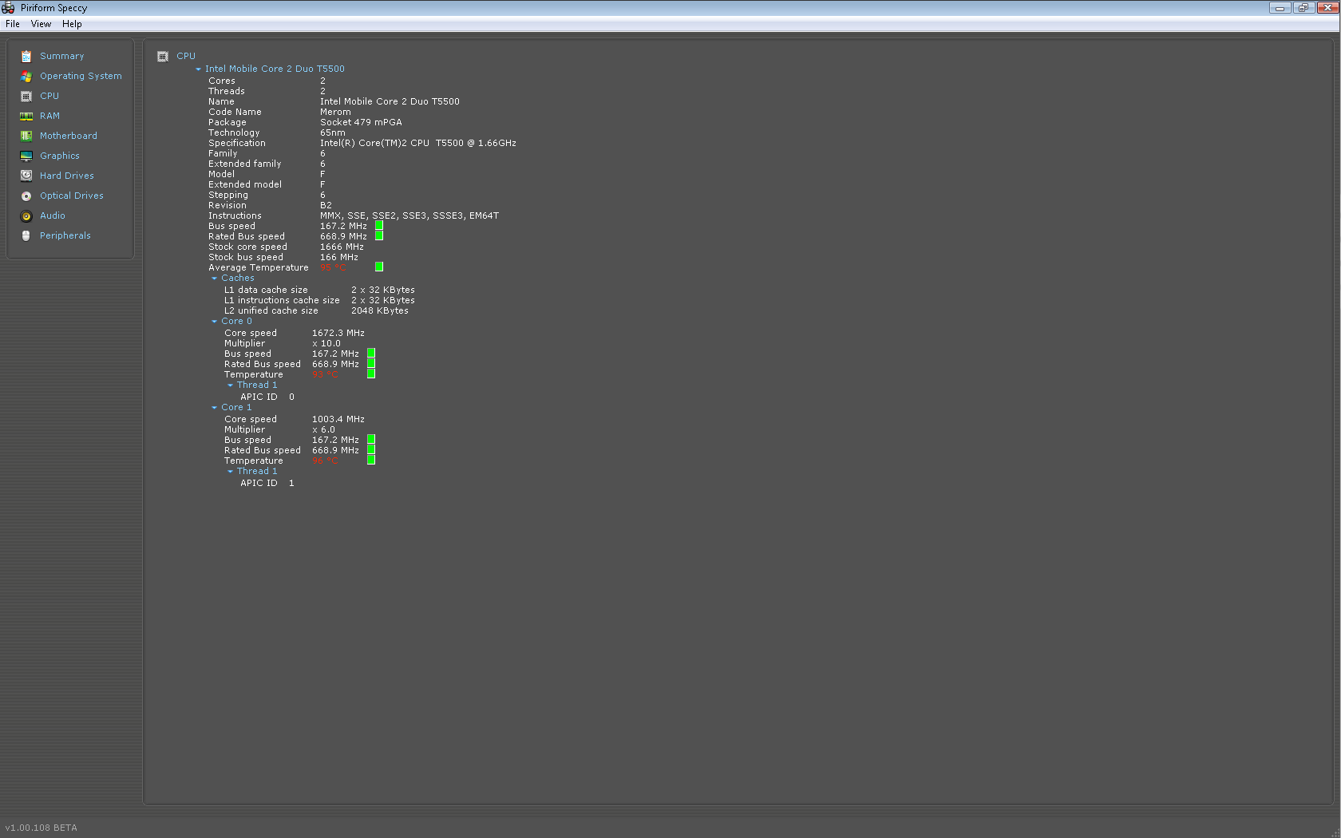The height and width of the screenshot is (838, 1341).
Task: Click the 'Intel(R) Core(TM)2 CPU T5500 @ 1.66GHz' specification
Action: coord(418,143)
